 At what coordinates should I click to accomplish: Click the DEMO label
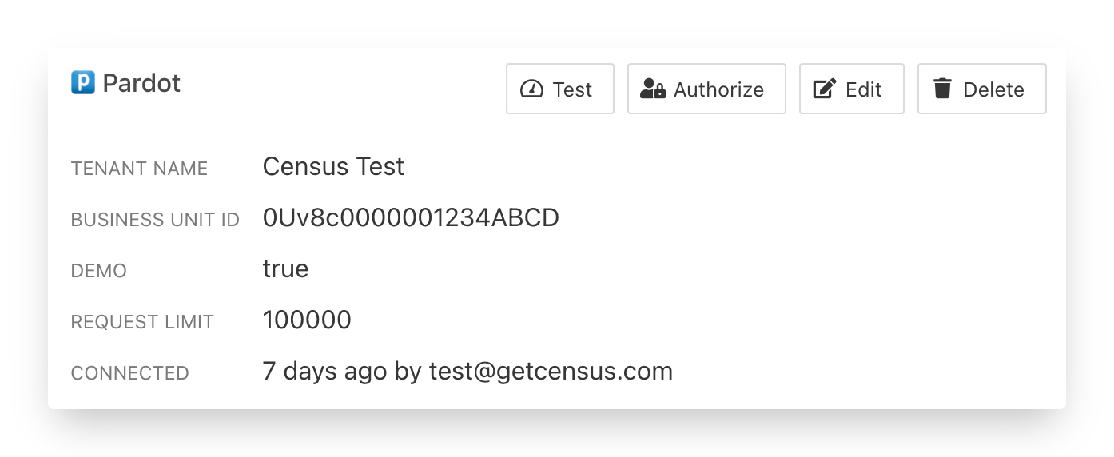click(x=99, y=271)
